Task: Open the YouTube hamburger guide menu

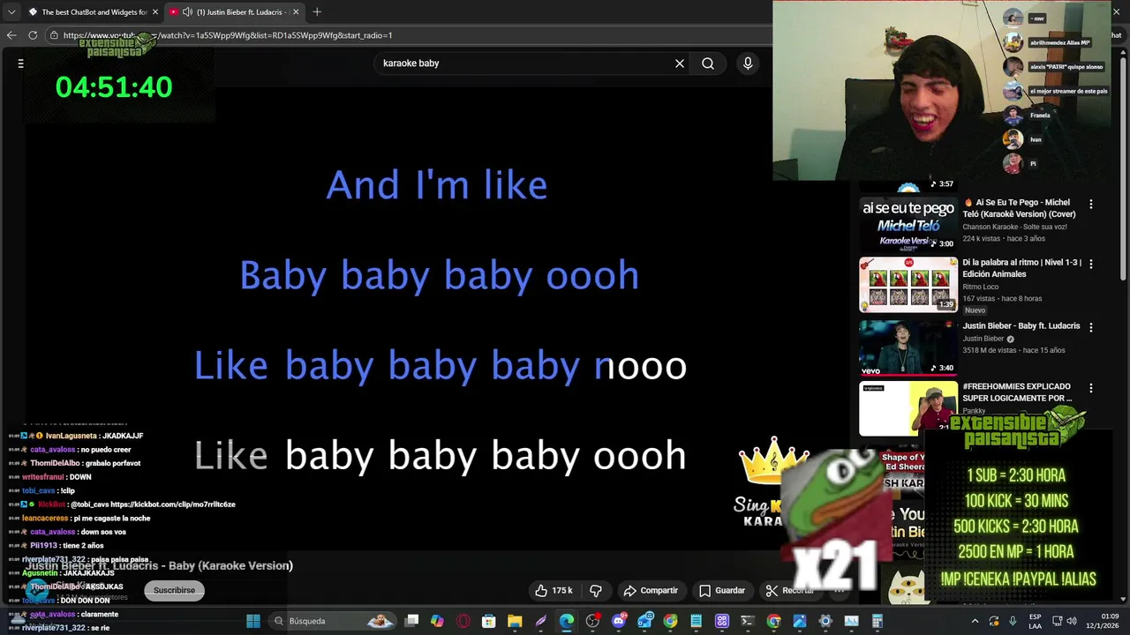Action: point(20,63)
